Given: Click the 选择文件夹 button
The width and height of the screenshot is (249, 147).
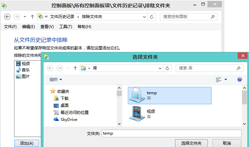Looking at the screenshot, I should coord(191,143).
